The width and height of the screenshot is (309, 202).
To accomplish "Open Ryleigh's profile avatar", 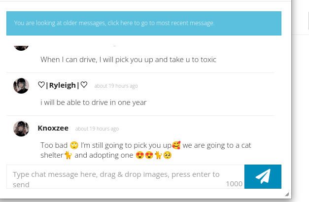I will [x=21, y=86].
